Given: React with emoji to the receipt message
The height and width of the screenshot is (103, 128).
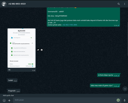Looking at the screenshot, I should [x=42, y=50].
